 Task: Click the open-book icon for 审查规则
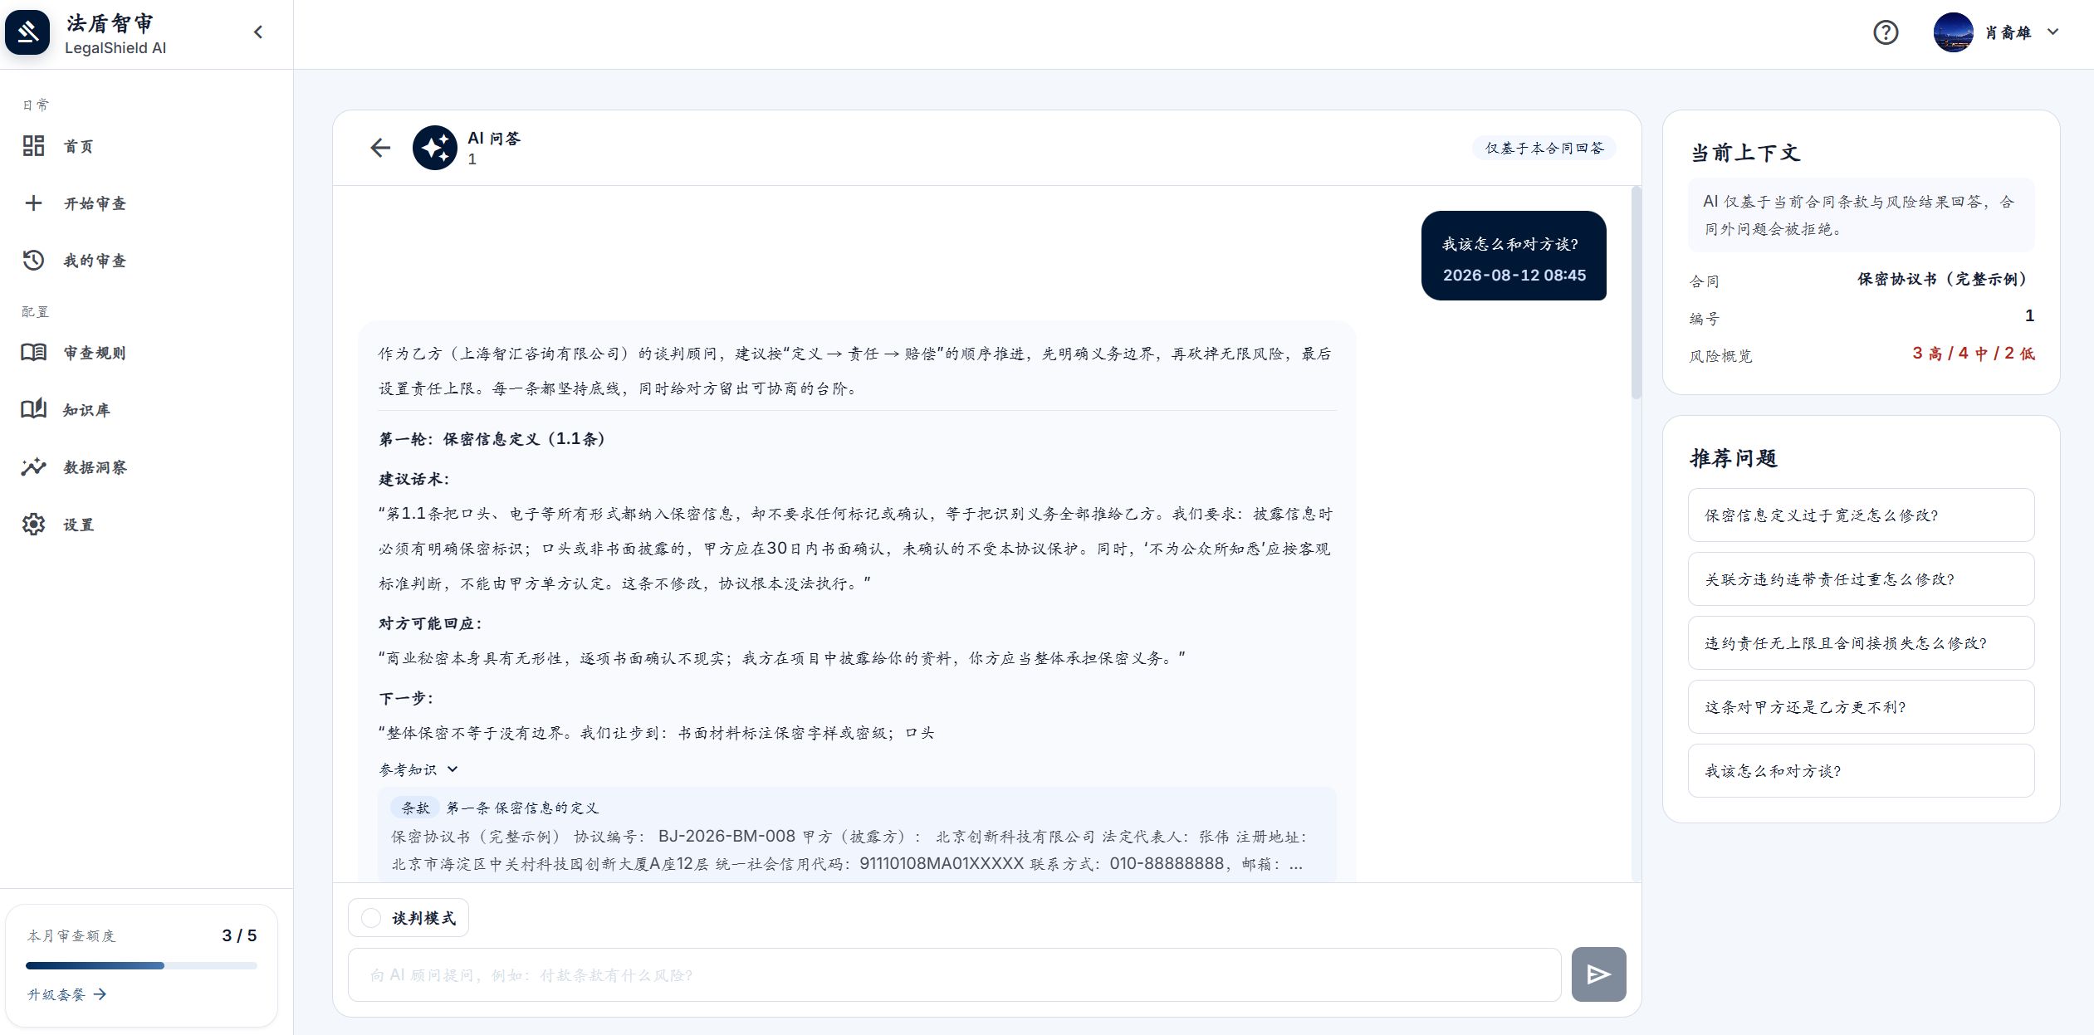(33, 353)
